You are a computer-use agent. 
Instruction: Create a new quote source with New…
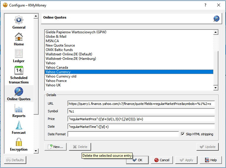55,147
